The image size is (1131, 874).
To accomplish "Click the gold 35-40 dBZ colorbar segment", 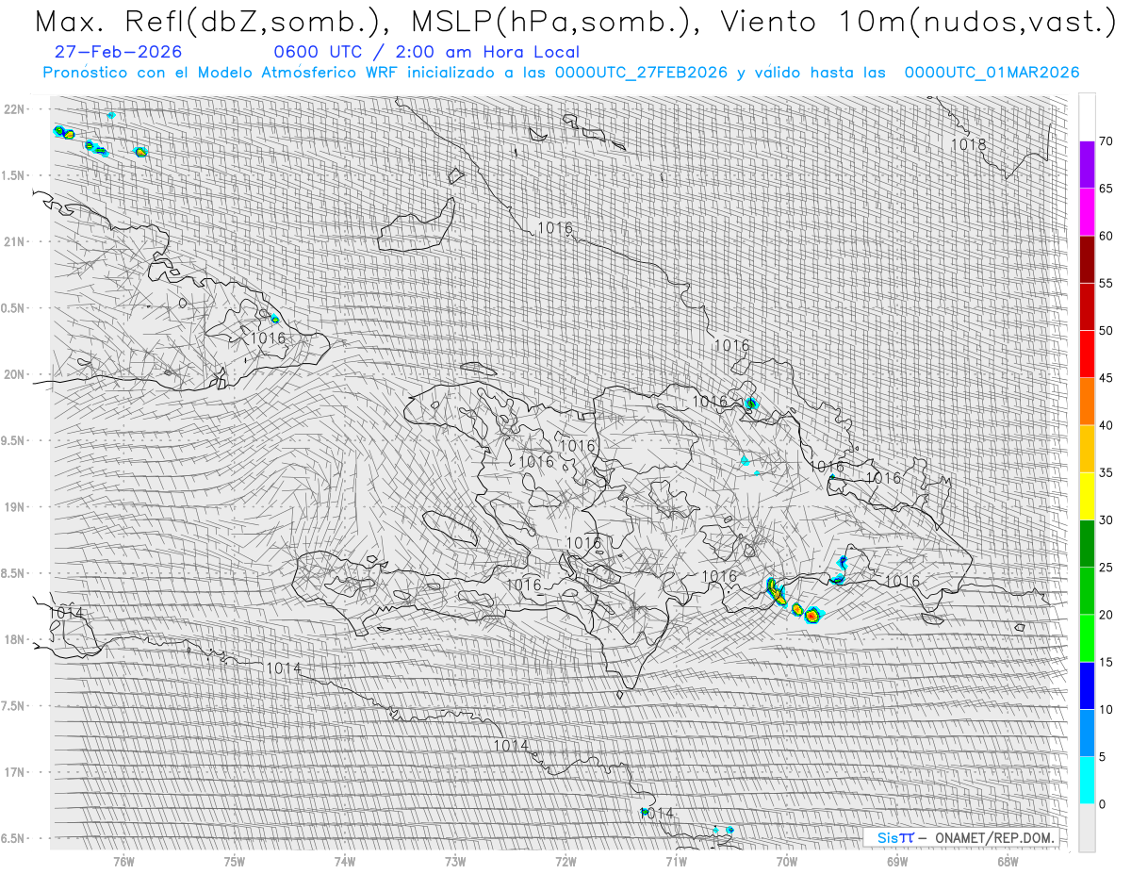I will click(1087, 449).
